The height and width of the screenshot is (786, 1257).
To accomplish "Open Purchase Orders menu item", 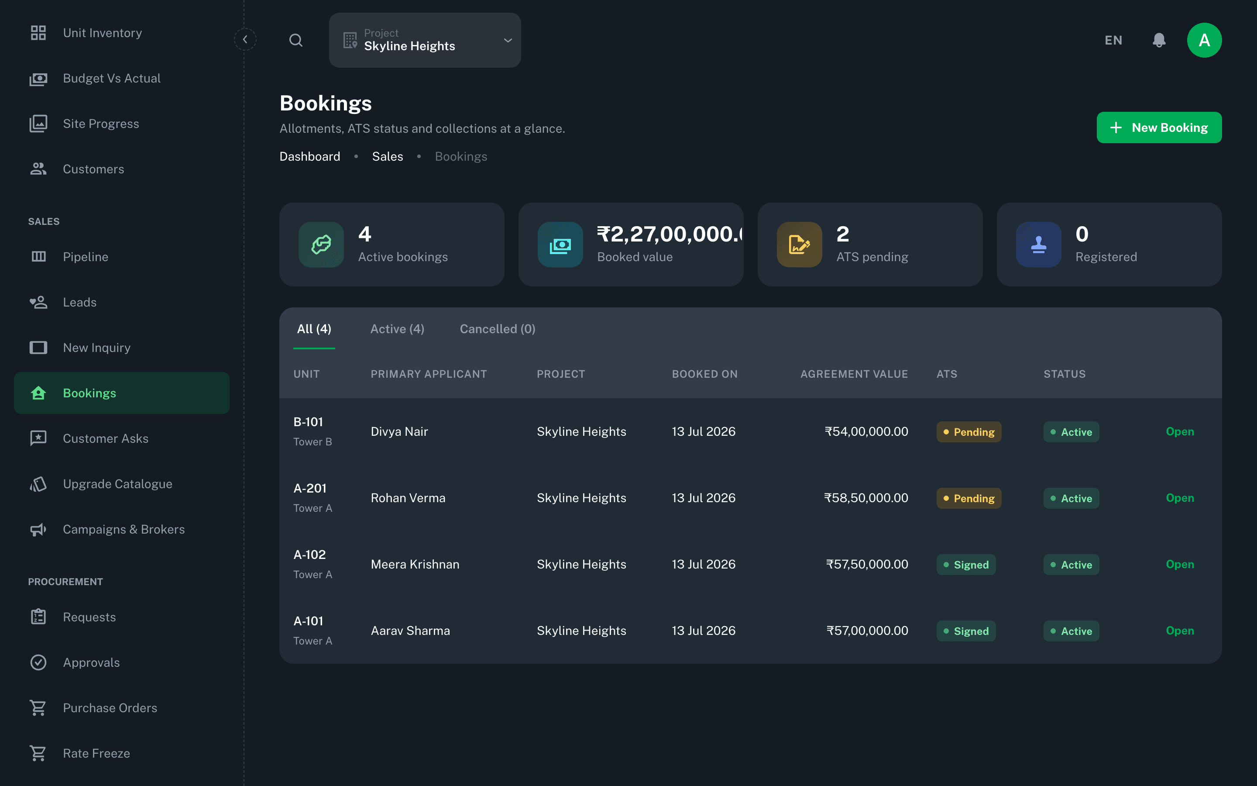I will [121, 707].
